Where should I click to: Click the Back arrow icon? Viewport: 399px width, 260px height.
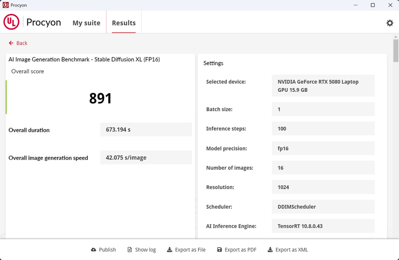pyautogui.click(x=11, y=43)
